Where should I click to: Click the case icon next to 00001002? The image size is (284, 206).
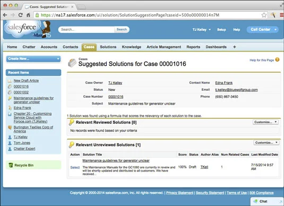10,92
